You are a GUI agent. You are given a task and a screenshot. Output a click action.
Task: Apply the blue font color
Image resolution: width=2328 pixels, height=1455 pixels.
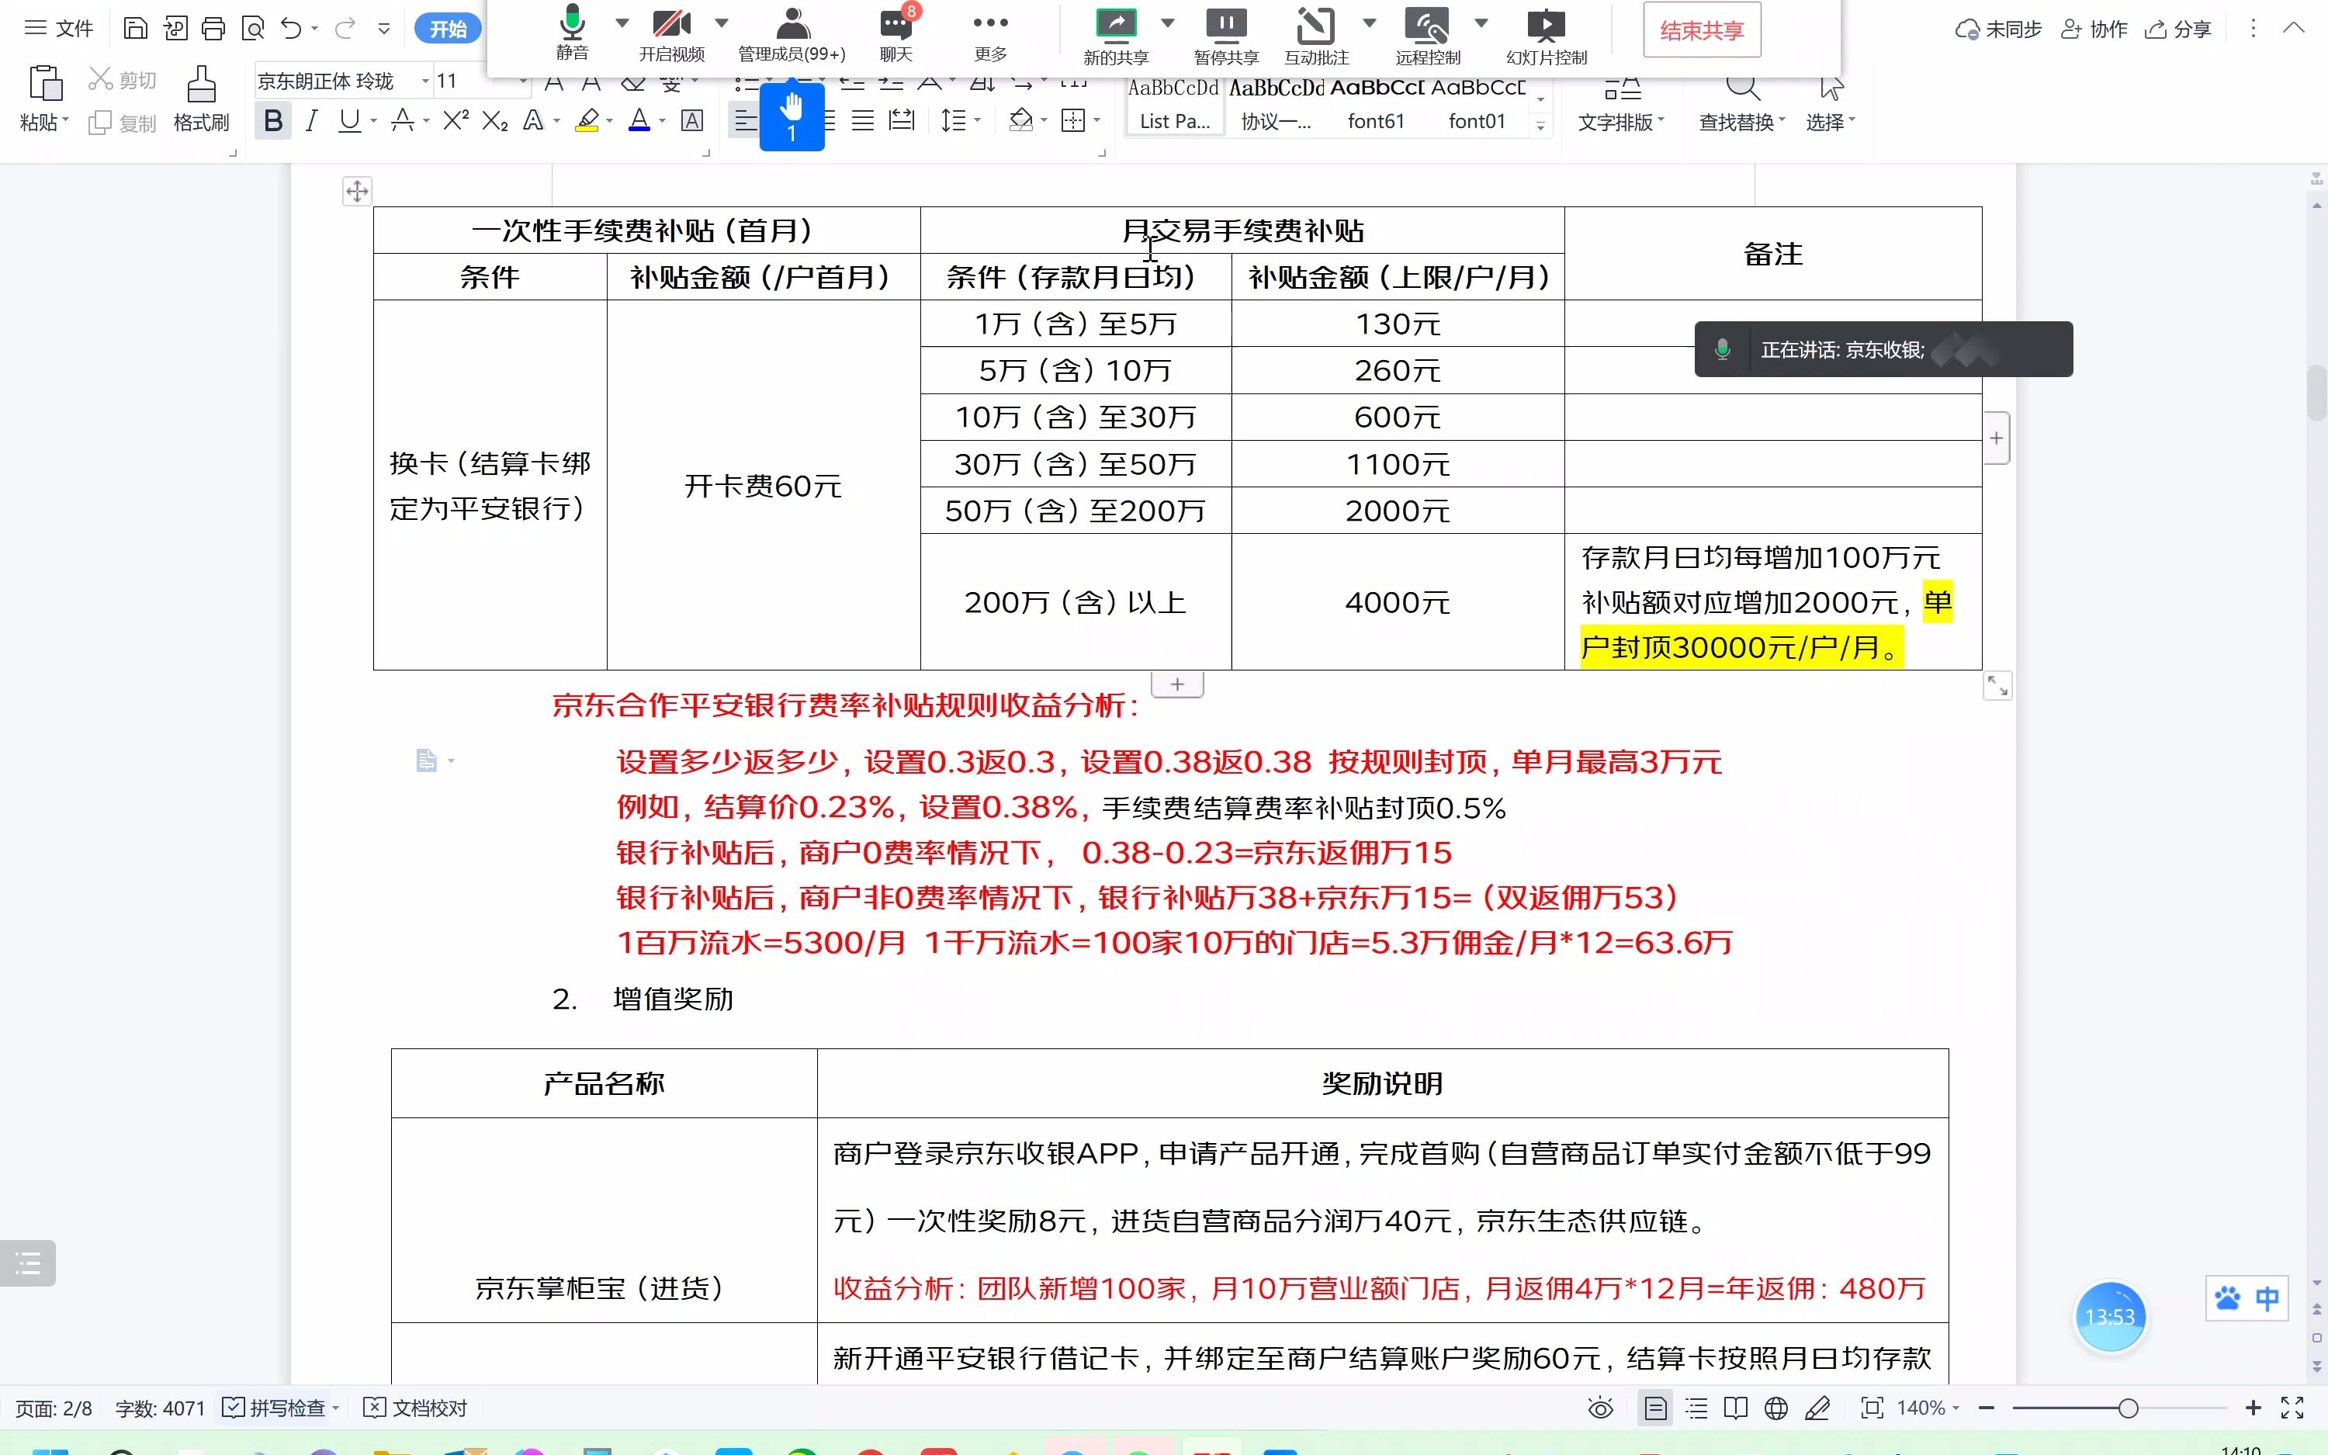tap(639, 120)
